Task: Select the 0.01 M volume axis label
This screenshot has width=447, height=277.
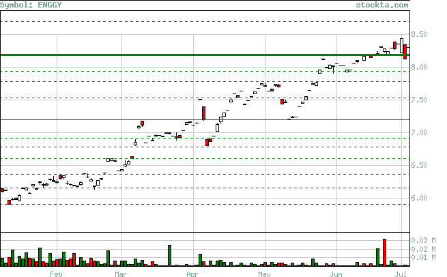Action: tap(423, 258)
